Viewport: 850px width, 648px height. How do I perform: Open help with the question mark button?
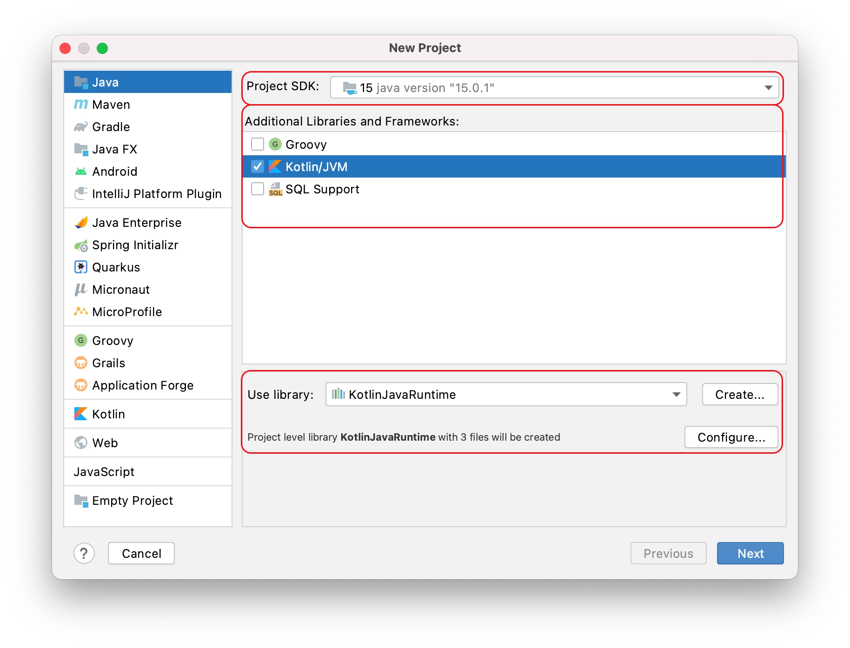[x=84, y=553]
